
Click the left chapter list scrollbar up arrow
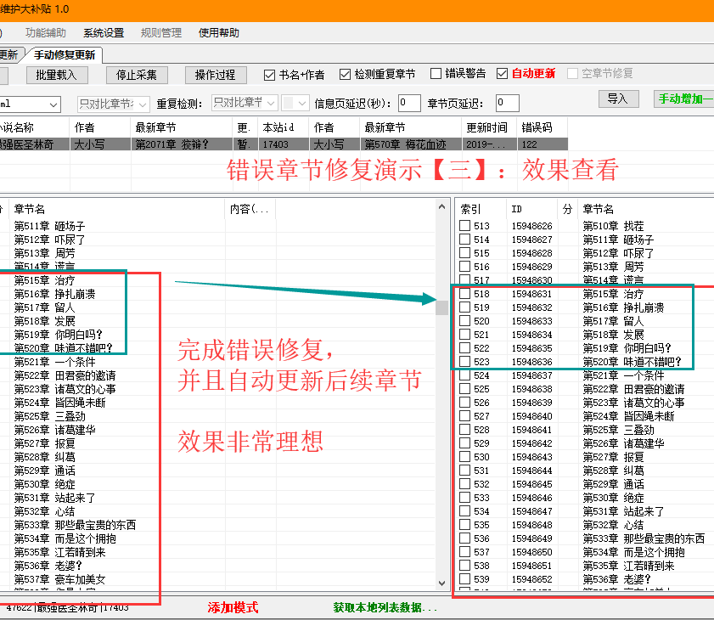tap(441, 206)
